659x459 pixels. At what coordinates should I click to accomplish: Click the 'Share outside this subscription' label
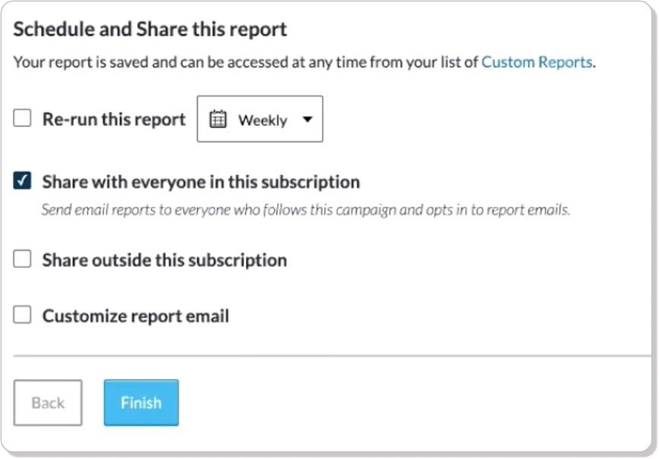coord(164,260)
